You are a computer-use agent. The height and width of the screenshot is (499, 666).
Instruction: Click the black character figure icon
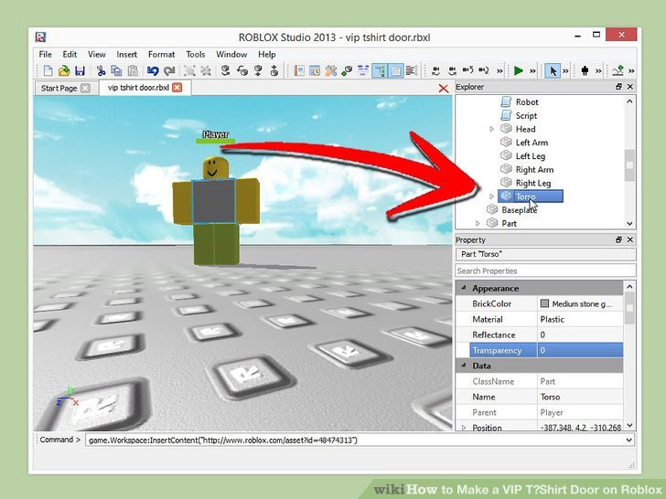pyautogui.click(x=585, y=70)
